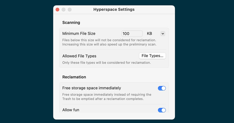Screen dimensions: 234x123
Task: Click the Minimum File Size label
Action: (79, 33)
